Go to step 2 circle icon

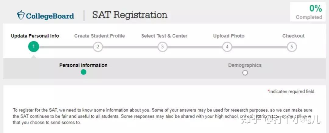click(x=98, y=47)
